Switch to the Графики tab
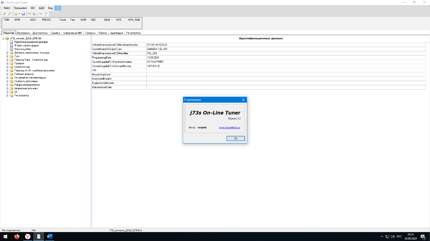The width and height of the screenshot is (430, 241). pos(90,33)
